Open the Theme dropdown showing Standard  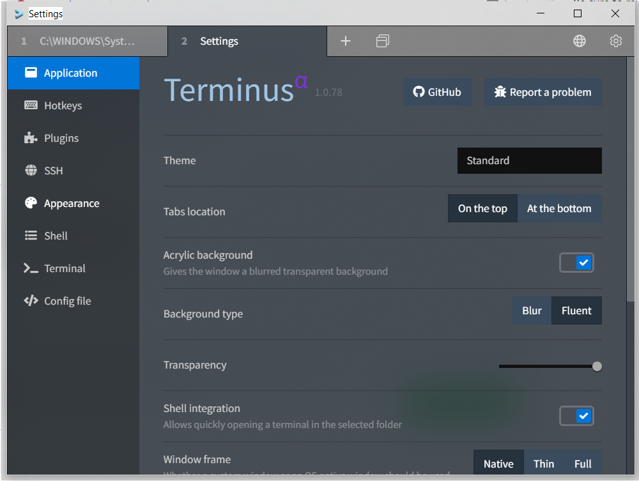point(529,160)
